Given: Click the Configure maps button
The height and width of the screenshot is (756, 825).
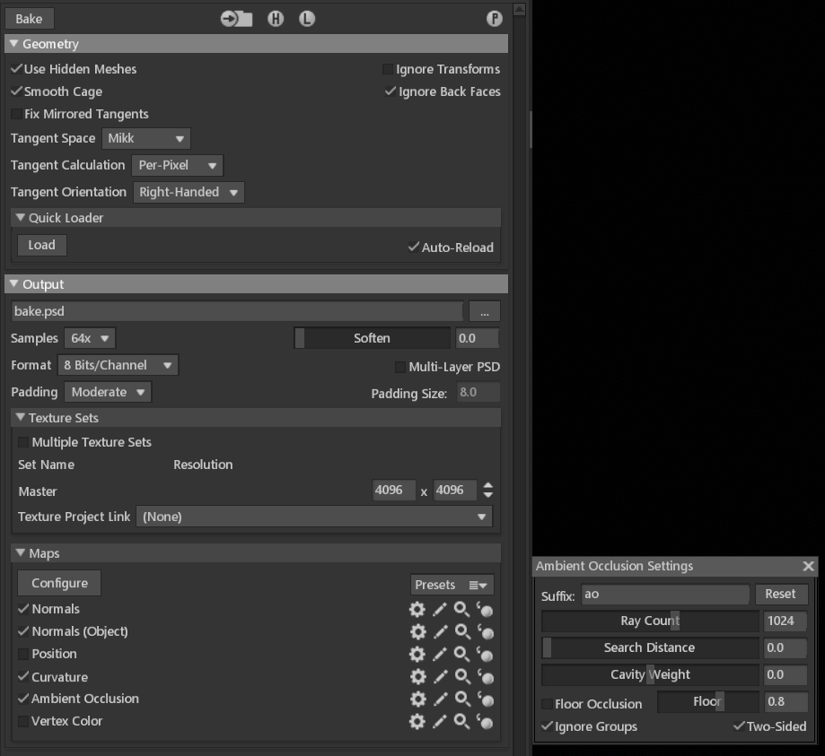Looking at the screenshot, I should [x=59, y=584].
